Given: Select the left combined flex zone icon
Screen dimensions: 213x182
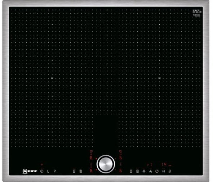Looking at the screenshot, I should coord(74,171).
